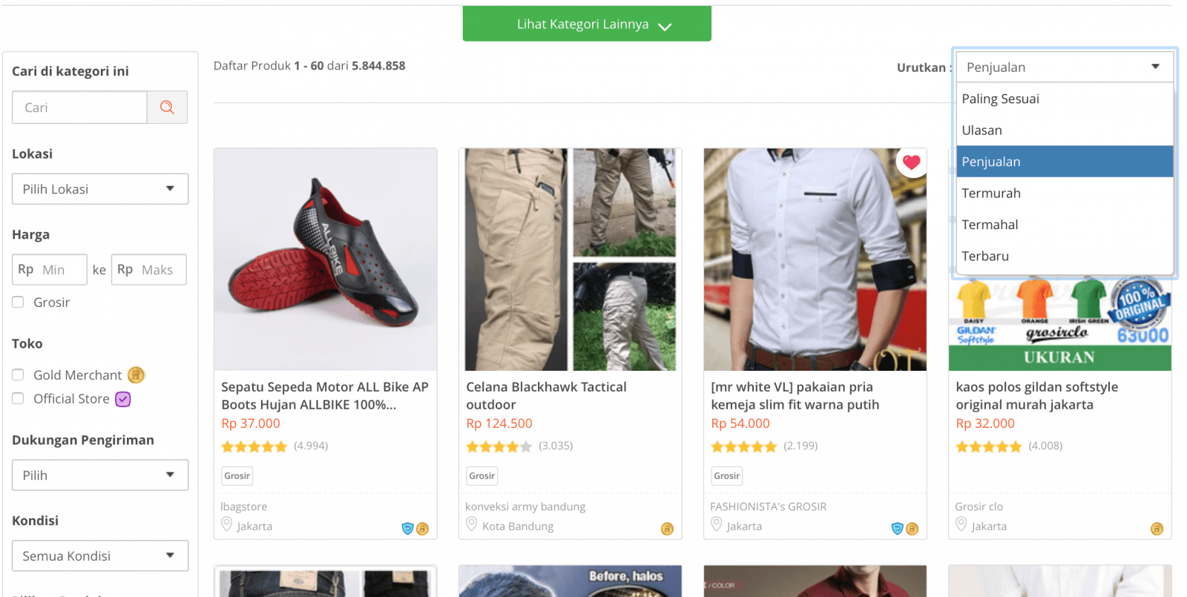Click the (2.199) review count
The height and width of the screenshot is (597, 1187).
(800, 446)
